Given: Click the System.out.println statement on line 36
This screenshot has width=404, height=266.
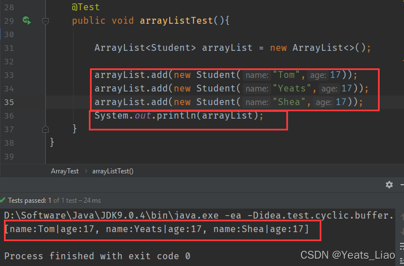Looking at the screenshot, I should (x=179, y=116).
